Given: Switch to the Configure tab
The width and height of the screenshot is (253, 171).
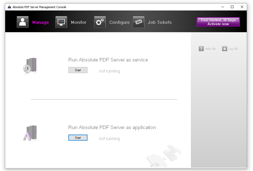Looking at the screenshot, I should pyautogui.click(x=119, y=22).
